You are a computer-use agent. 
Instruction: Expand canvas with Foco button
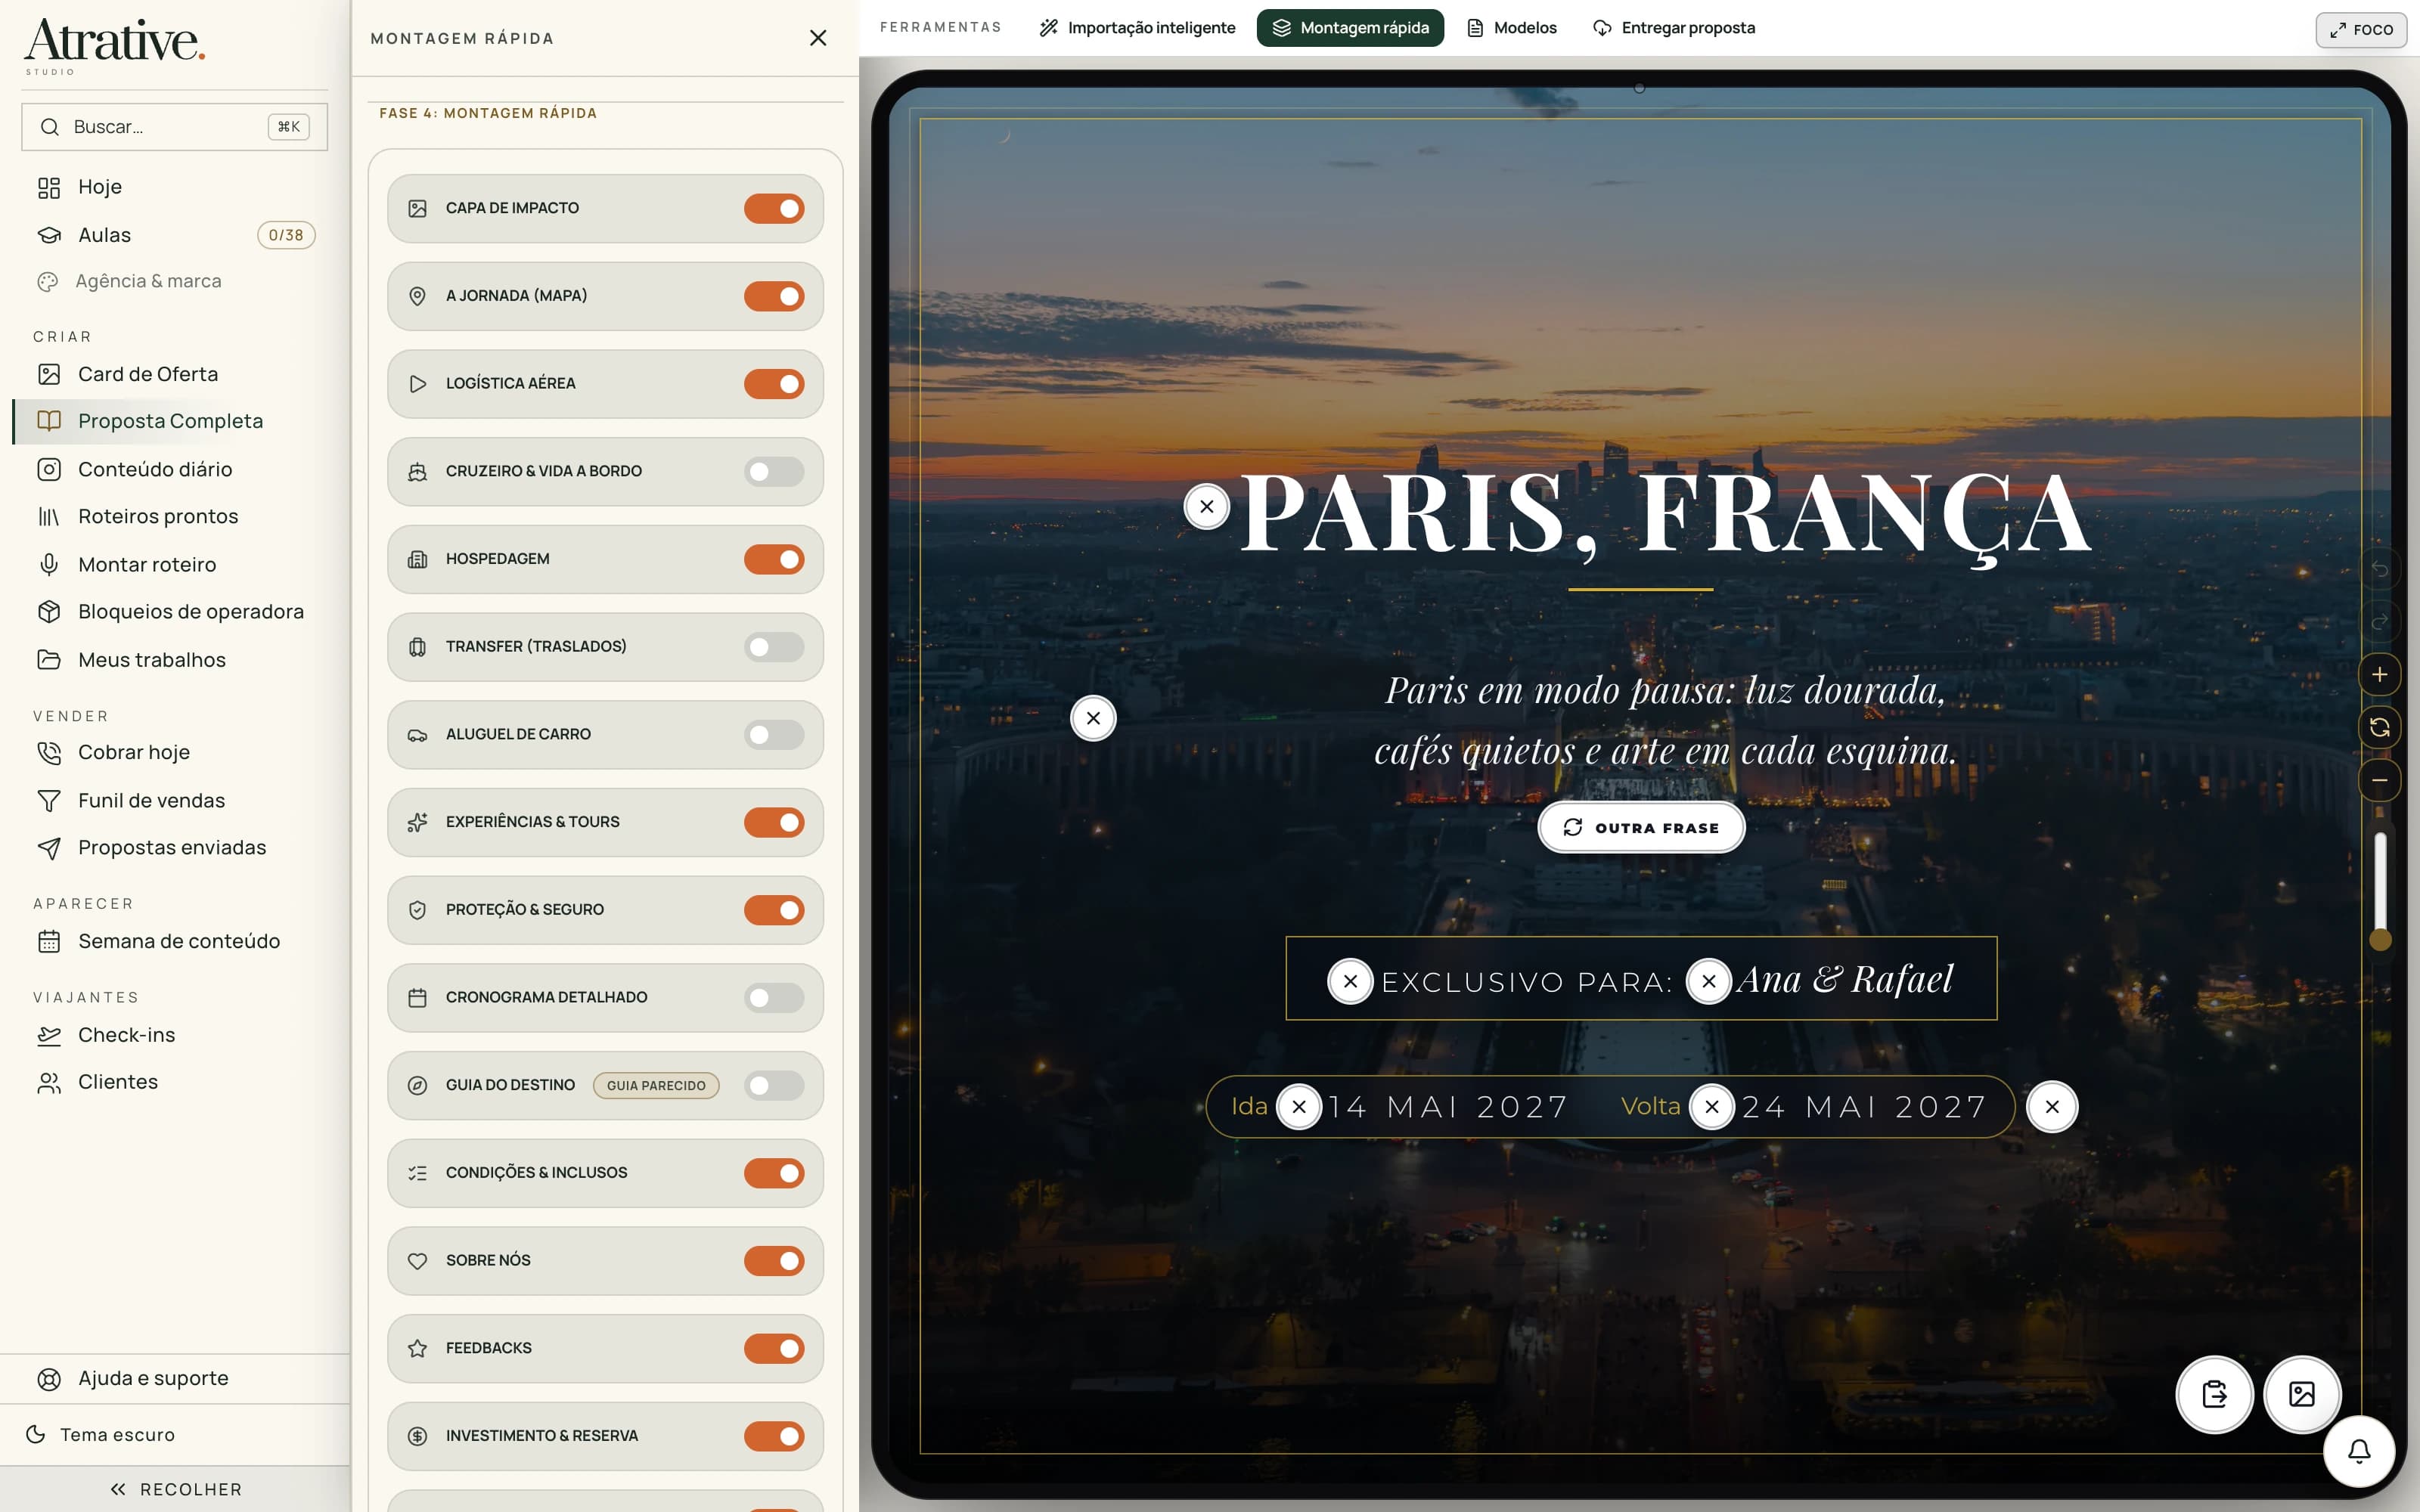(2361, 30)
